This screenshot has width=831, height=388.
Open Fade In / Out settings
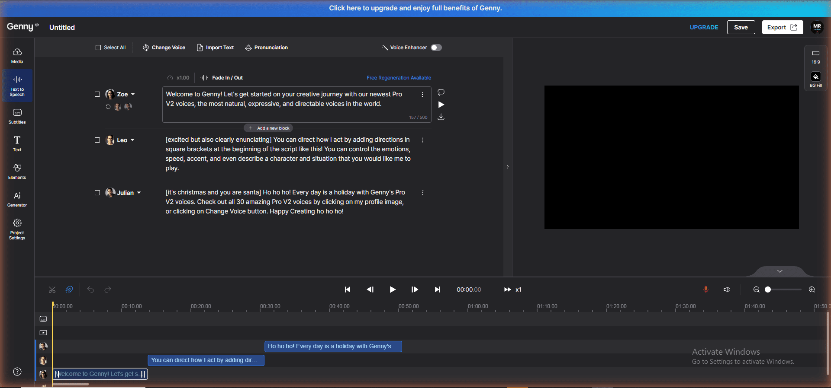tap(222, 78)
